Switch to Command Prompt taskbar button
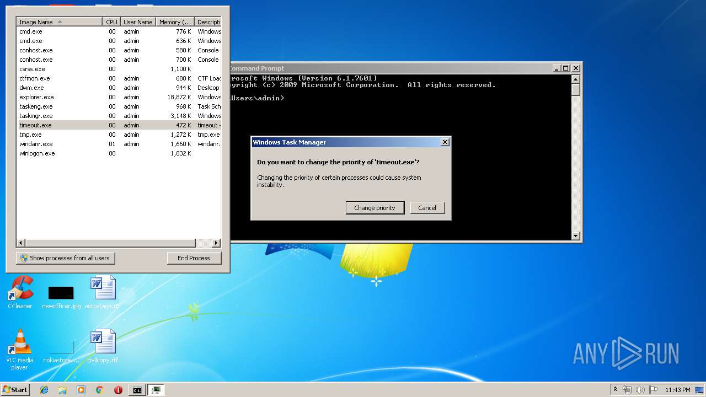 tap(137, 390)
